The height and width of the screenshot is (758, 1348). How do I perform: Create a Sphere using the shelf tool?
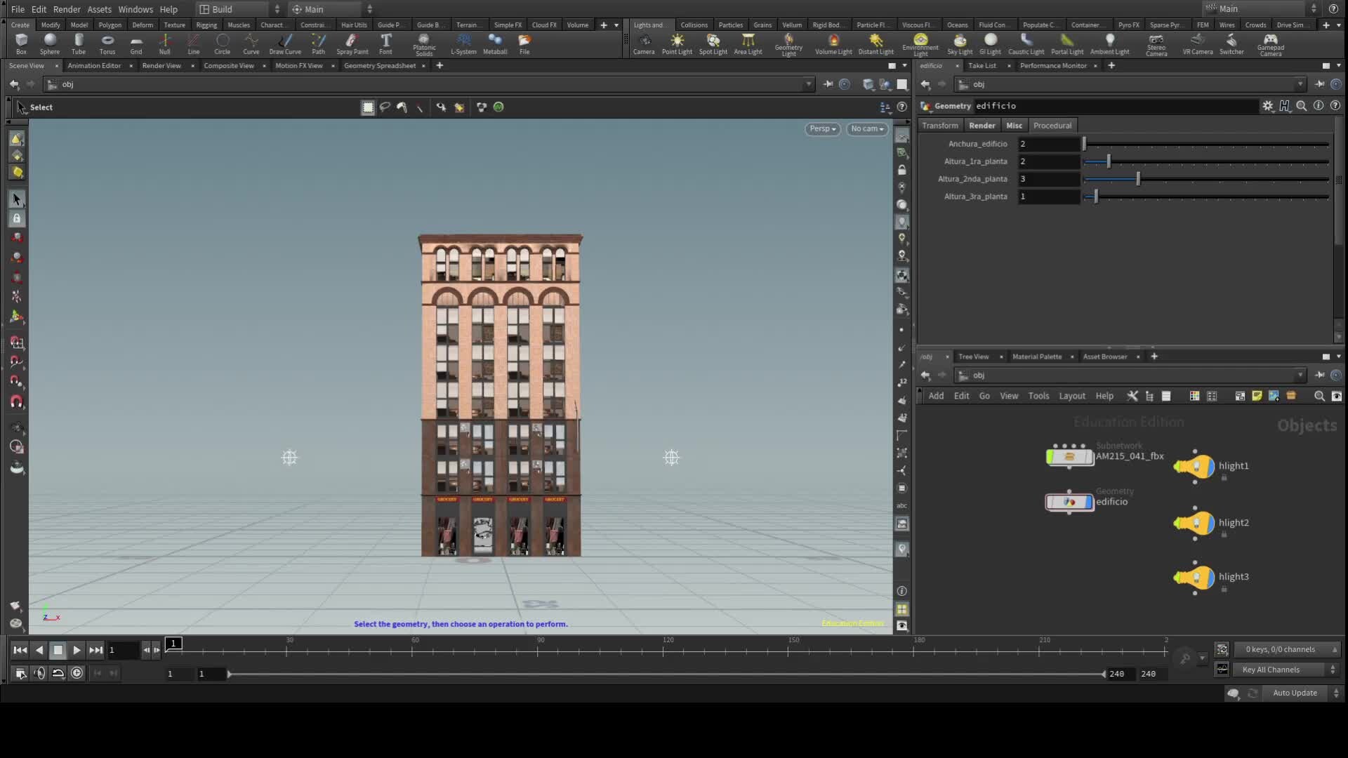pyautogui.click(x=50, y=44)
